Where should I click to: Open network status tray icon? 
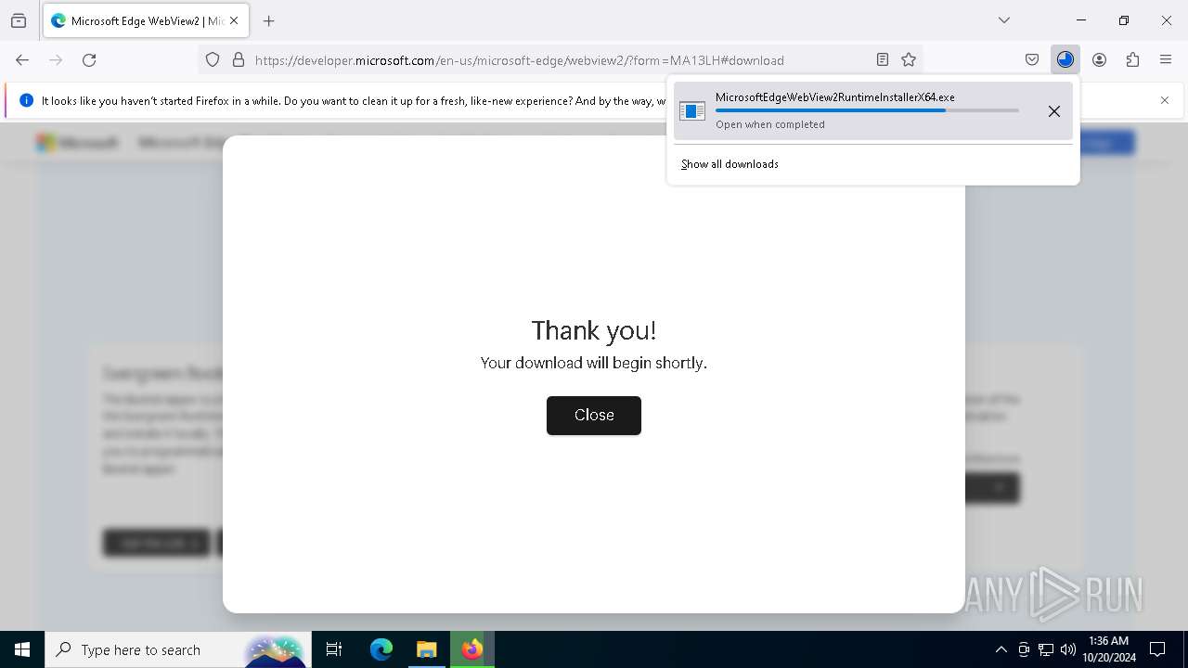click(x=1046, y=649)
